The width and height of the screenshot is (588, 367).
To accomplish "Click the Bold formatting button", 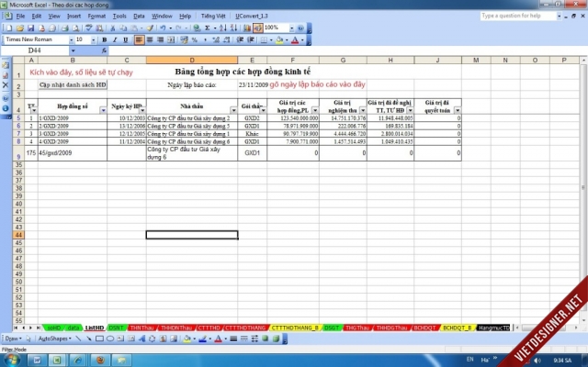I will 104,40.
